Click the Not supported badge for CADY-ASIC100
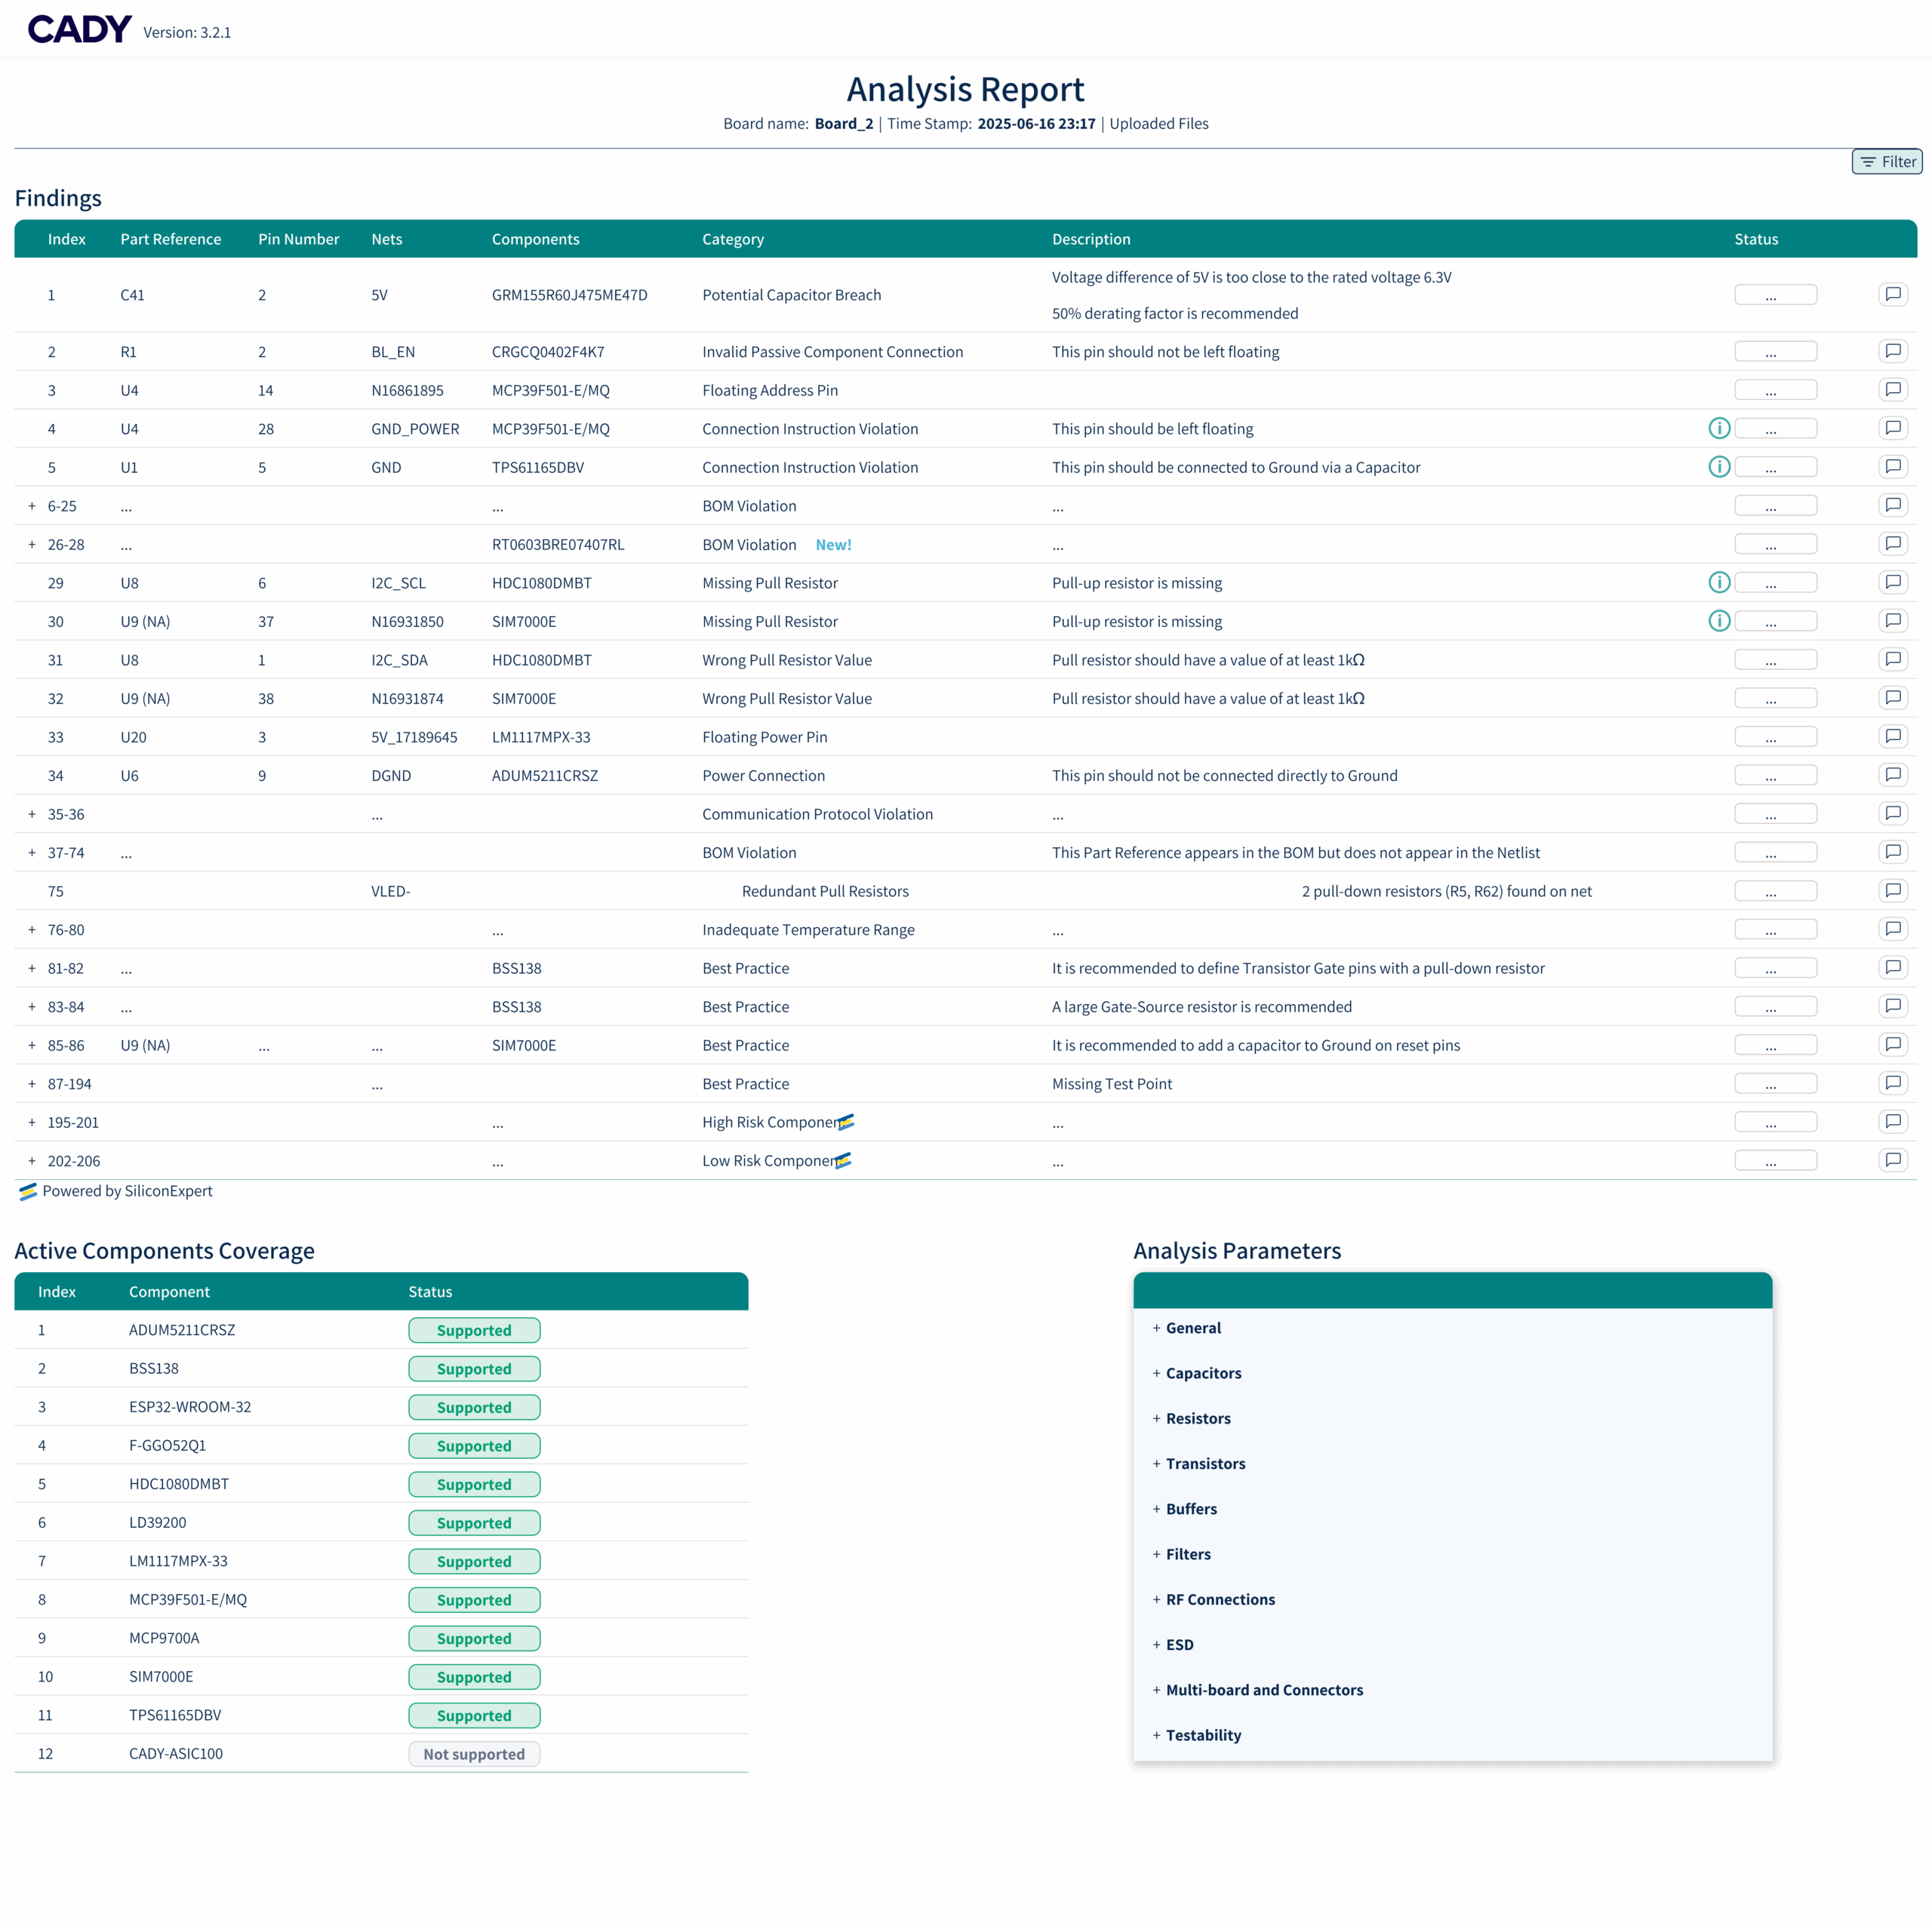The image size is (1932, 1923). pos(474,1754)
